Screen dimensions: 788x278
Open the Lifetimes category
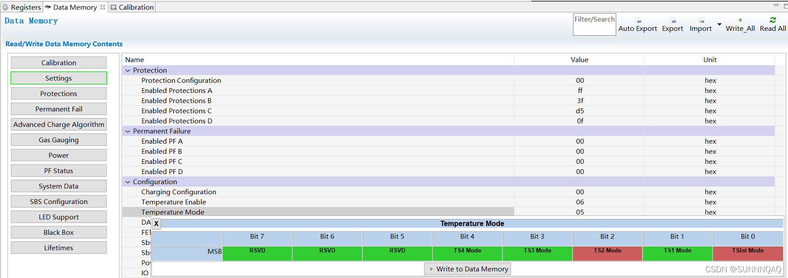click(x=59, y=248)
